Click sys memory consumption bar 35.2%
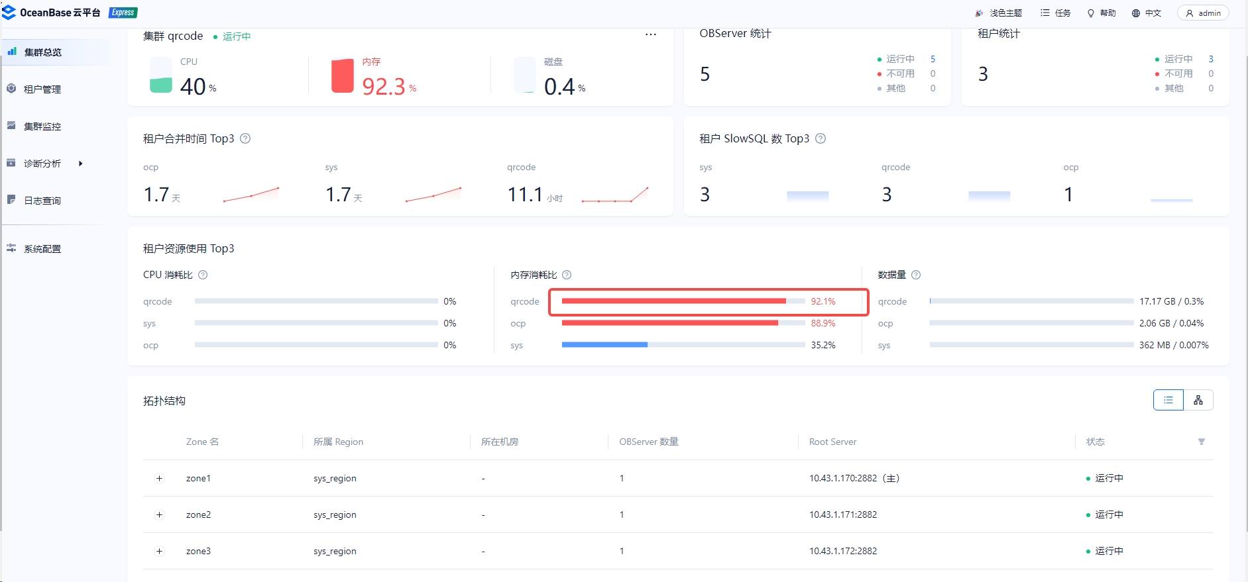1248x582 pixels. pyautogui.click(x=683, y=345)
